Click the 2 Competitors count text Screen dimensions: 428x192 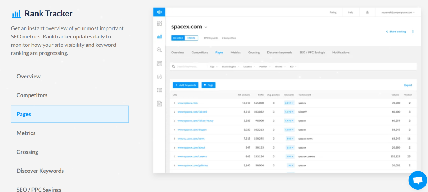click(229, 38)
